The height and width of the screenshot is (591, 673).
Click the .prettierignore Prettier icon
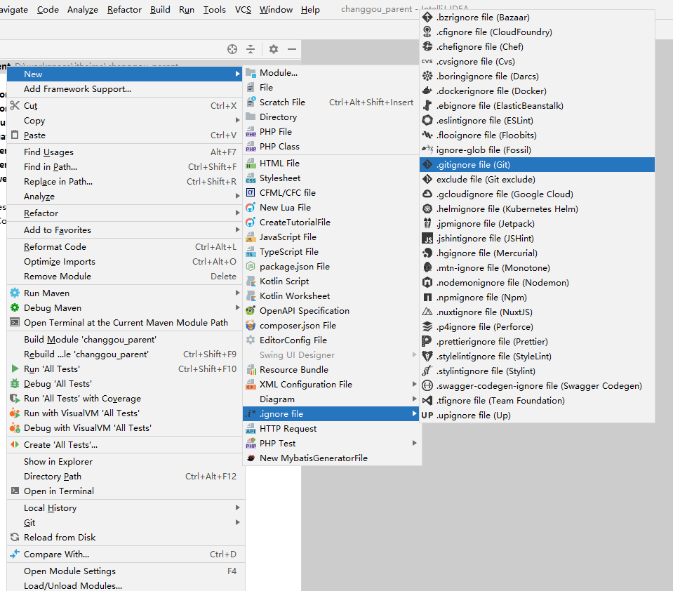click(x=427, y=341)
